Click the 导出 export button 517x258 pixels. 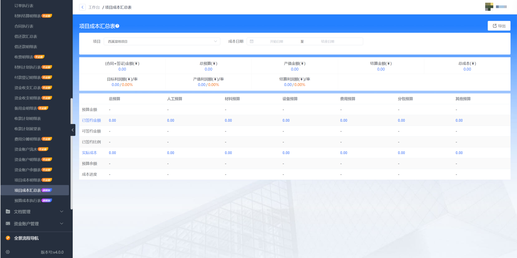point(499,26)
